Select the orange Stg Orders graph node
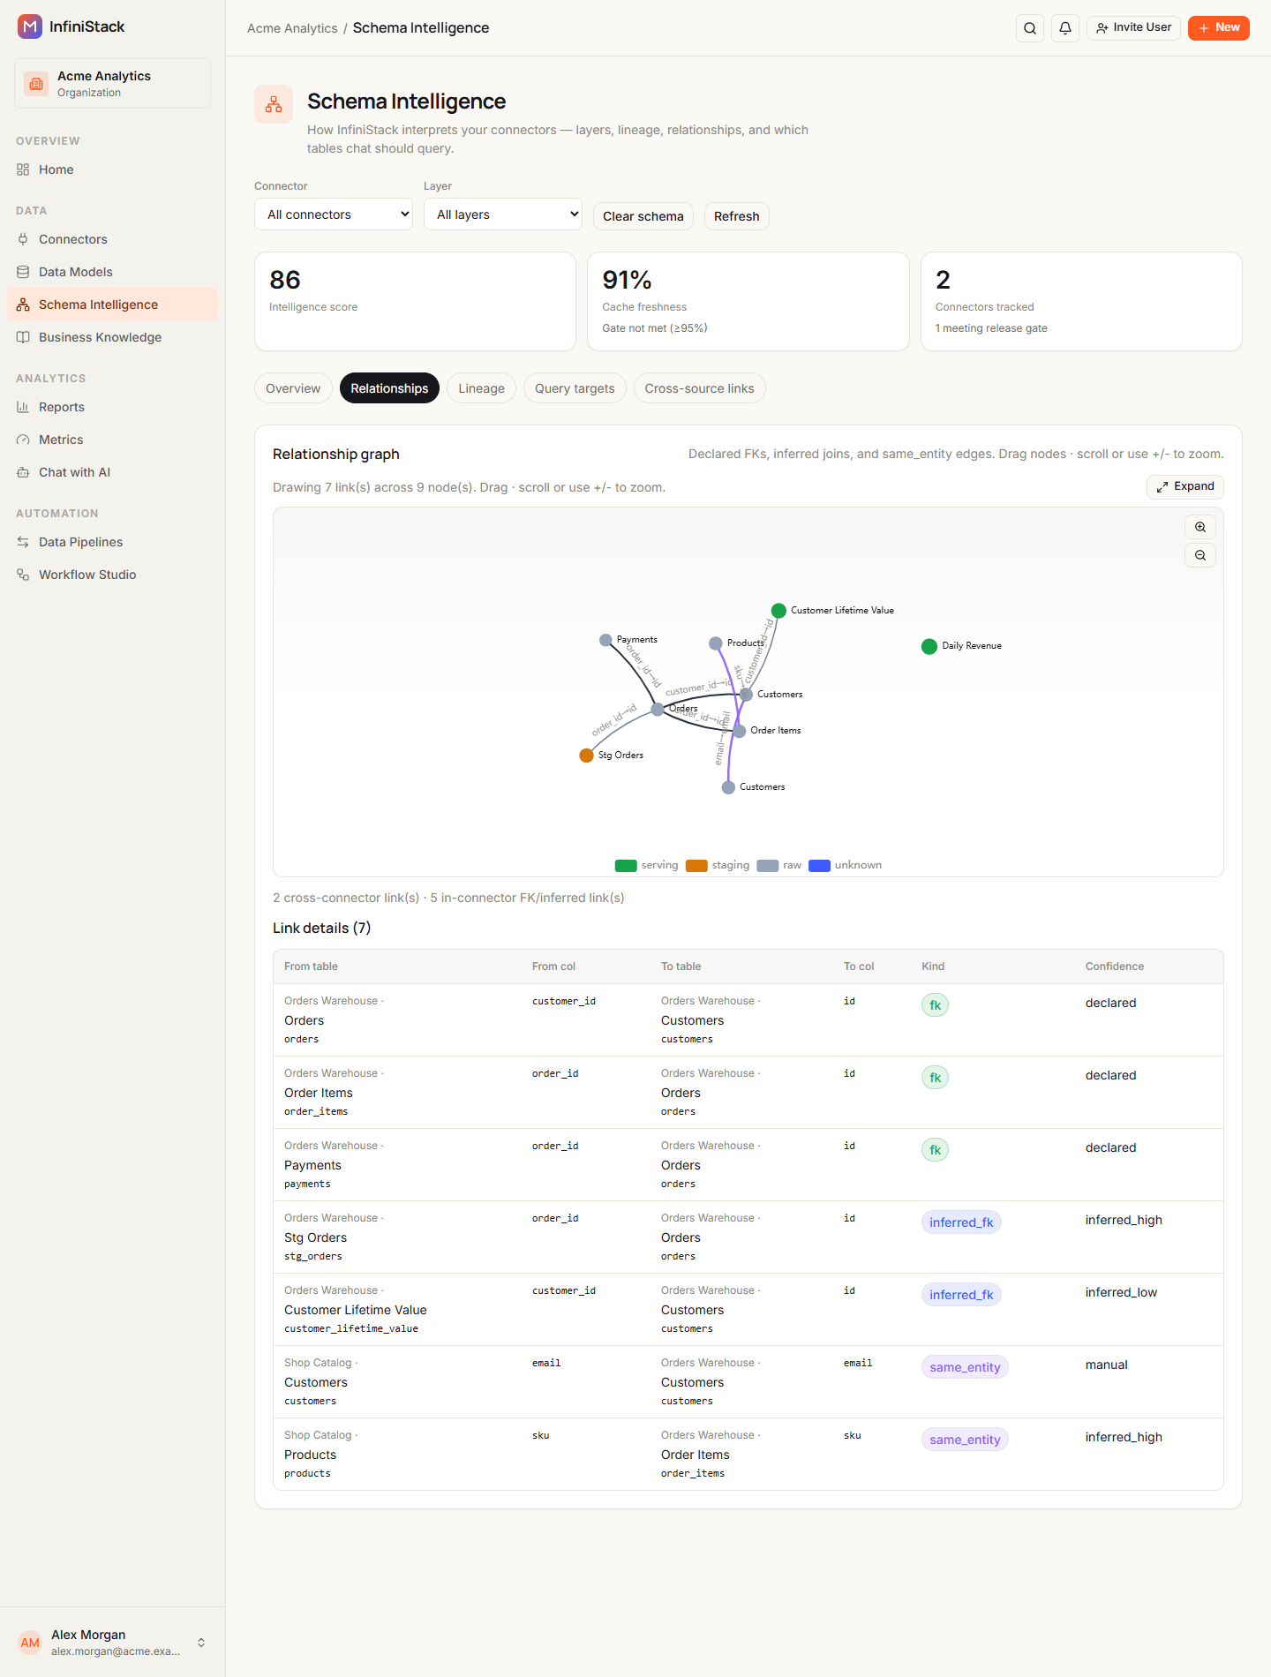Viewport: 1271px width, 1677px height. point(586,756)
